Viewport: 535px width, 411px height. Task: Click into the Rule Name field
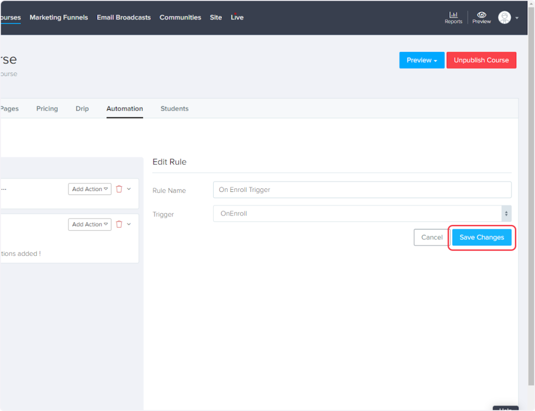pyautogui.click(x=362, y=190)
